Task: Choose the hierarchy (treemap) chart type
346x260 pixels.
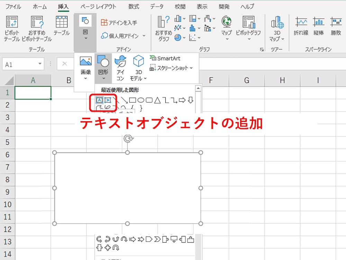Action: 194,19
